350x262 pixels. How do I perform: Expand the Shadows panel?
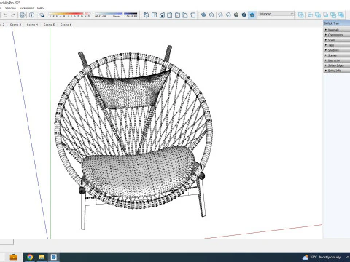tap(337, 50)
